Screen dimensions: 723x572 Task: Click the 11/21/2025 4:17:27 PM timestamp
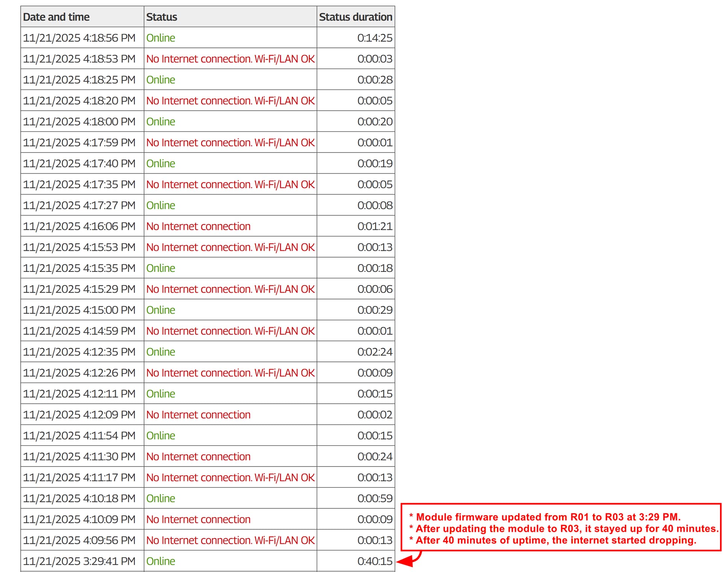(79, 205)
